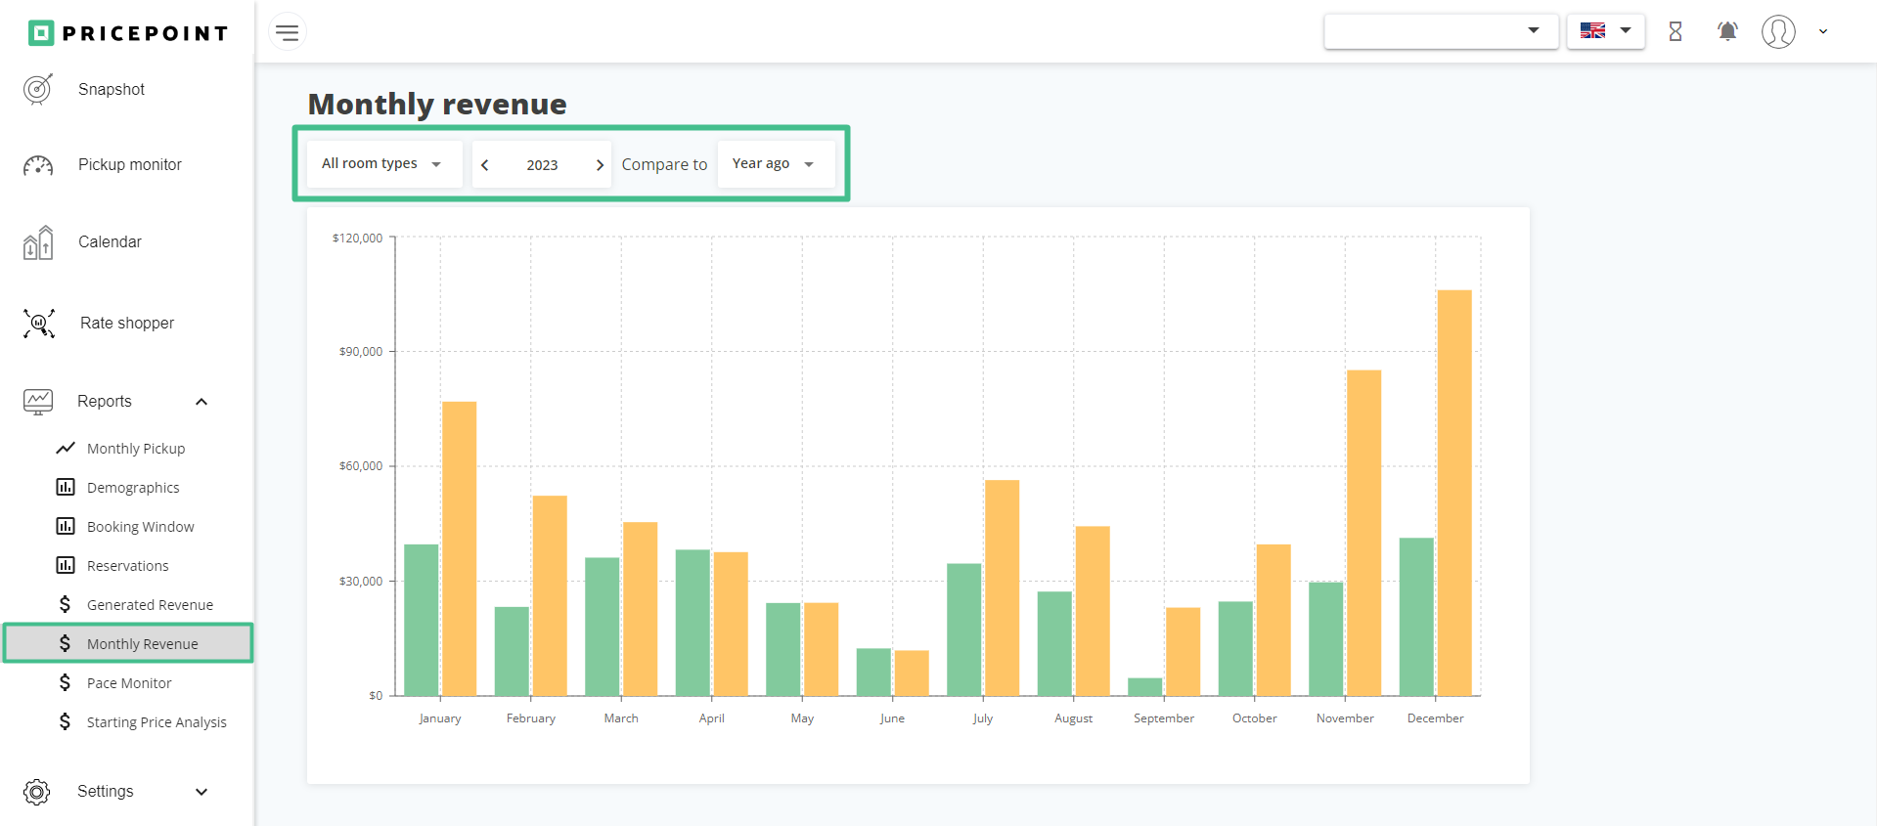Open the Pace Monitor report
1877x826 pixels.
pos(129,683)
